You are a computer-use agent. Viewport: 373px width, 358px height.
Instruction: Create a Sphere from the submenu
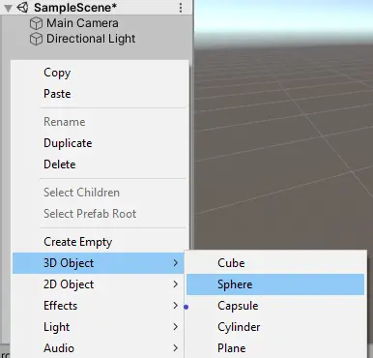click(x=275, y=284)
